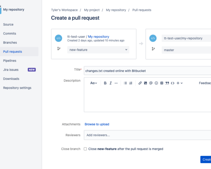Click the insert image icon
This screenshot has width=211, height=169.
pyautogui.click(x=145, y=83)
